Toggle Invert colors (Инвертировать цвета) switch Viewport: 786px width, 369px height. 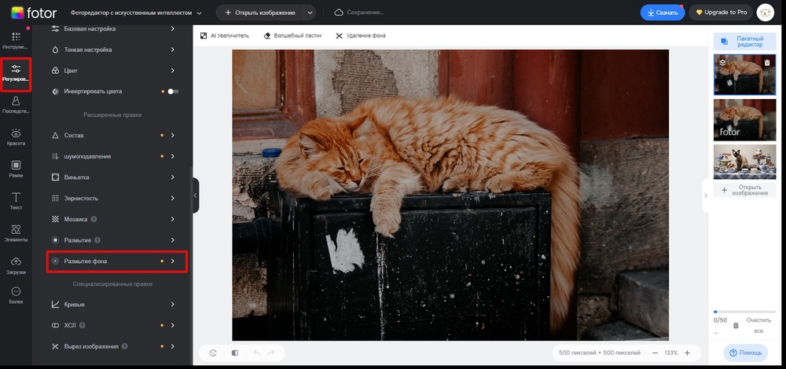[x=172, y=91]
